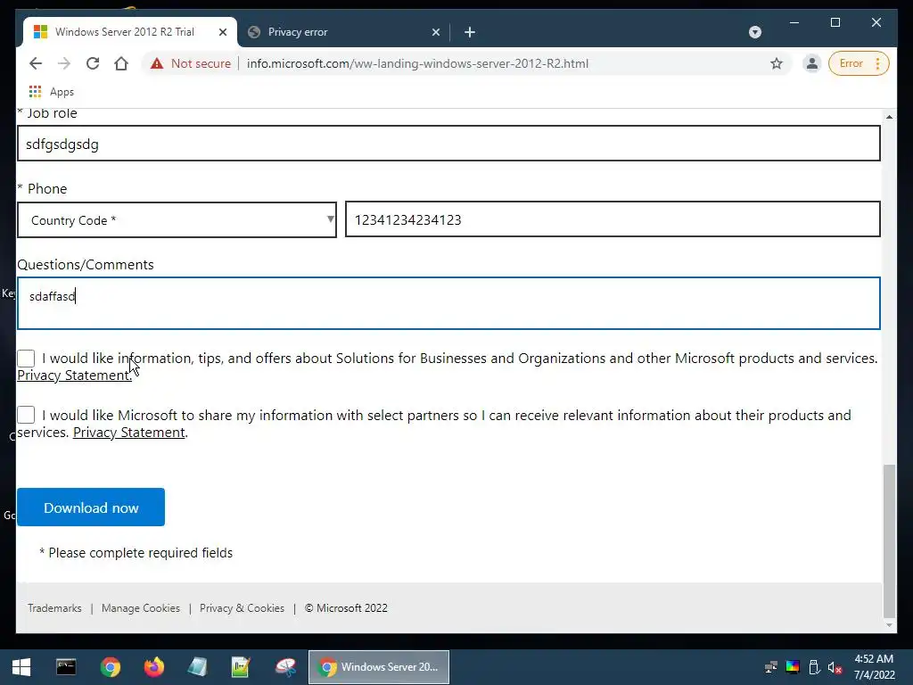
Task: Open the paint program taskbar icon
Action: pyautogui.click(x=285, y=667)
